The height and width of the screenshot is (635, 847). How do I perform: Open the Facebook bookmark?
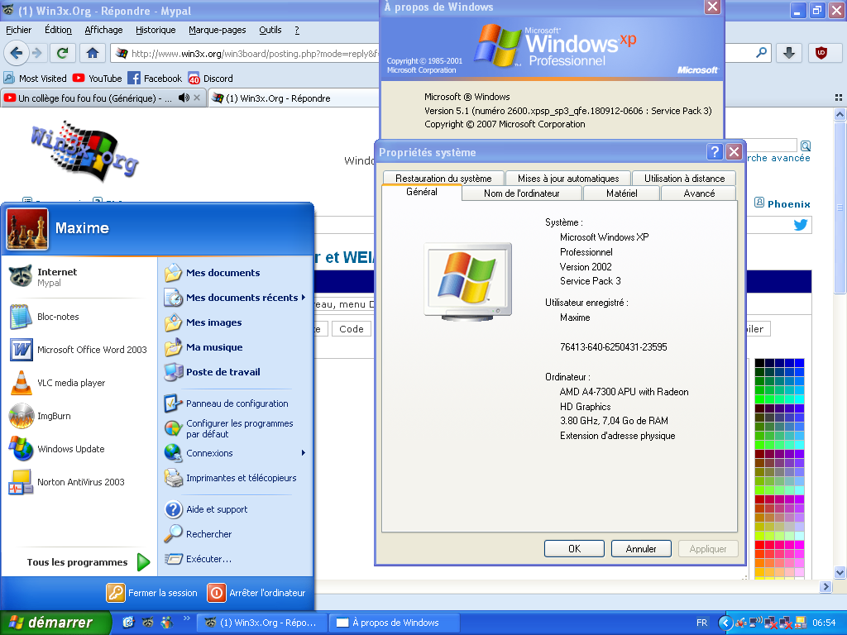pyautogui.click(x=155, y=79)
